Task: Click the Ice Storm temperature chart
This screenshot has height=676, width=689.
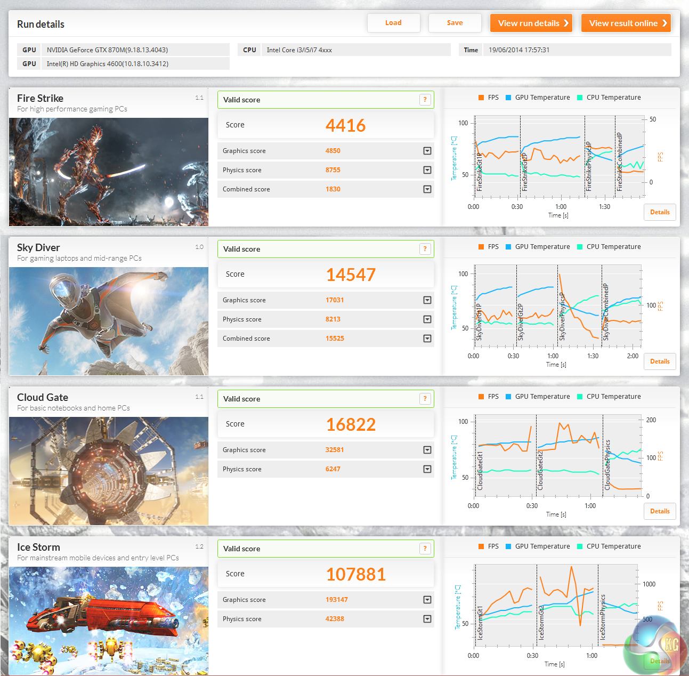Action: click(555, 606)
